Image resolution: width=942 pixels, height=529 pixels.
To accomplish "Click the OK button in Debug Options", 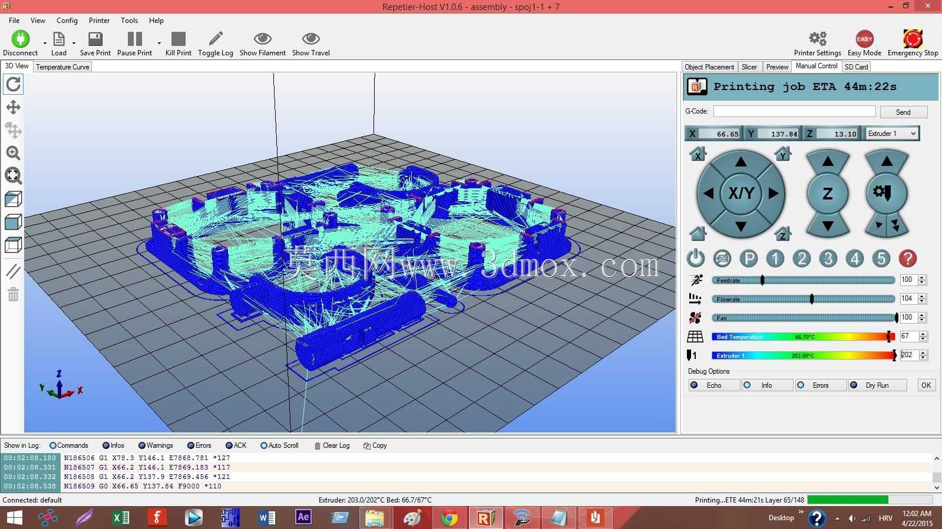I will (926, 385).
